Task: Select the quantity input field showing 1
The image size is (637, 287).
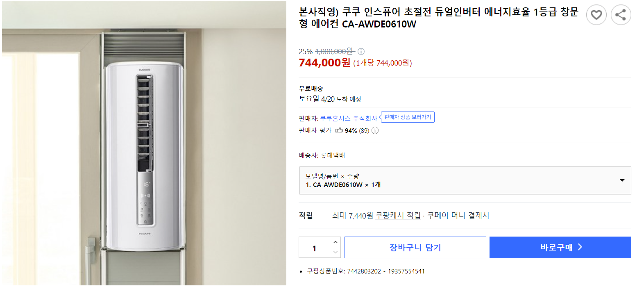Action: pos(315,247)
